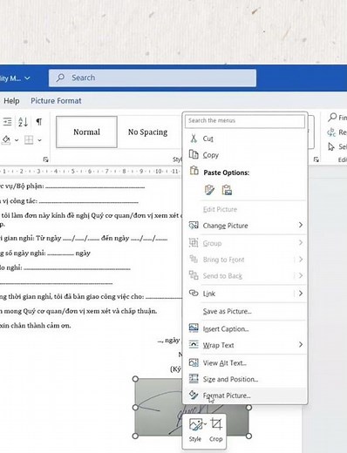The height and width of the screenshot is (453, 347).
Task: Choose View Alt Text option
Action: (x=245, y=363)
